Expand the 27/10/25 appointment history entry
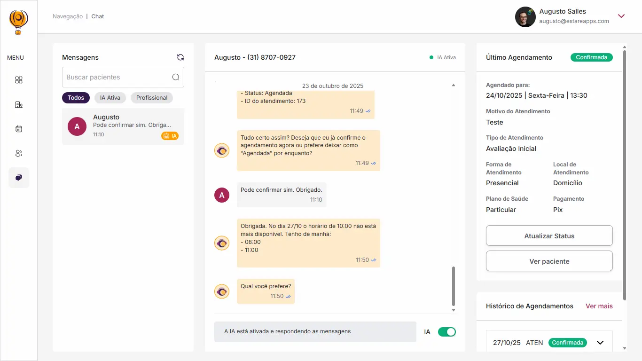The height and width of the screenshot is (361, 642). [600, 343]
